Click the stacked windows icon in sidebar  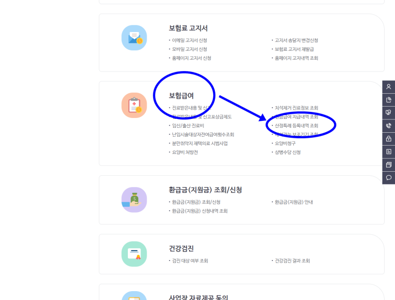click(389, 164)
